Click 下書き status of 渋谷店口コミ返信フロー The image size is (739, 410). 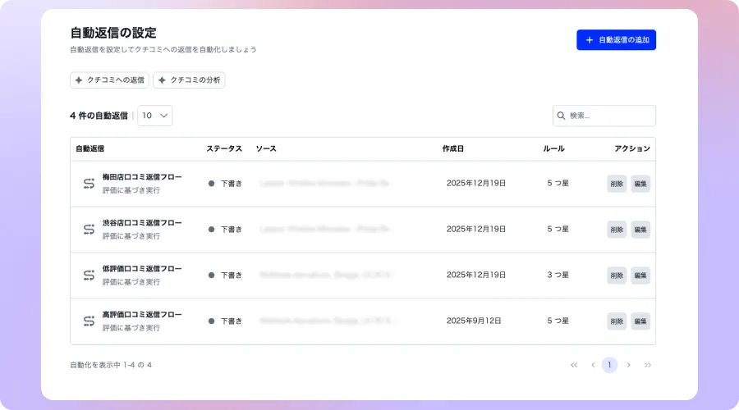225,230
